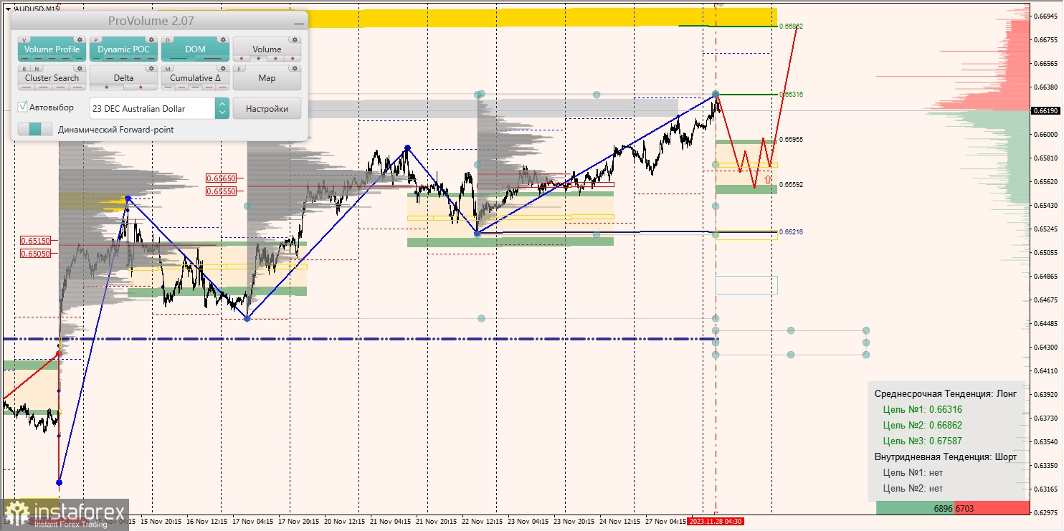
Task: Click the 23 DEC Australian Dollar field
Action: (152, 108)
